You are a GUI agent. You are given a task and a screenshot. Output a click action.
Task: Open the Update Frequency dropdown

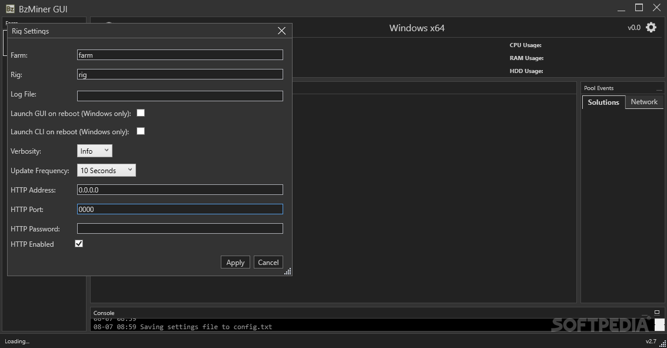pyautogui.click(x=107, y=170)
